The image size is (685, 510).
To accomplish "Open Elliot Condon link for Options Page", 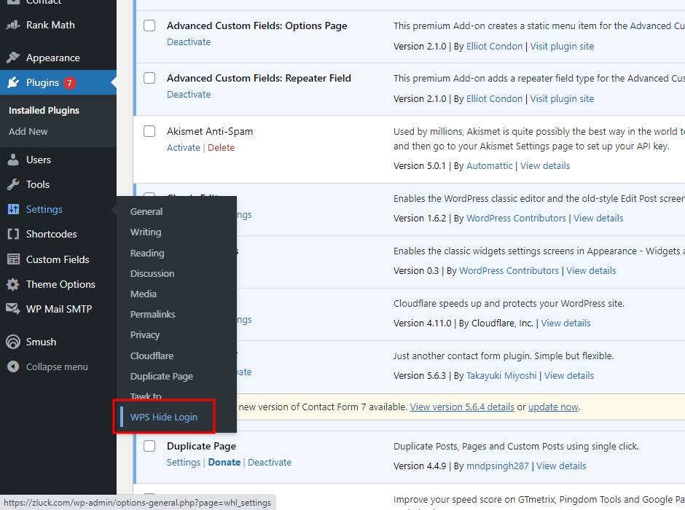I will pyautogui.click(x=495, y=47).
